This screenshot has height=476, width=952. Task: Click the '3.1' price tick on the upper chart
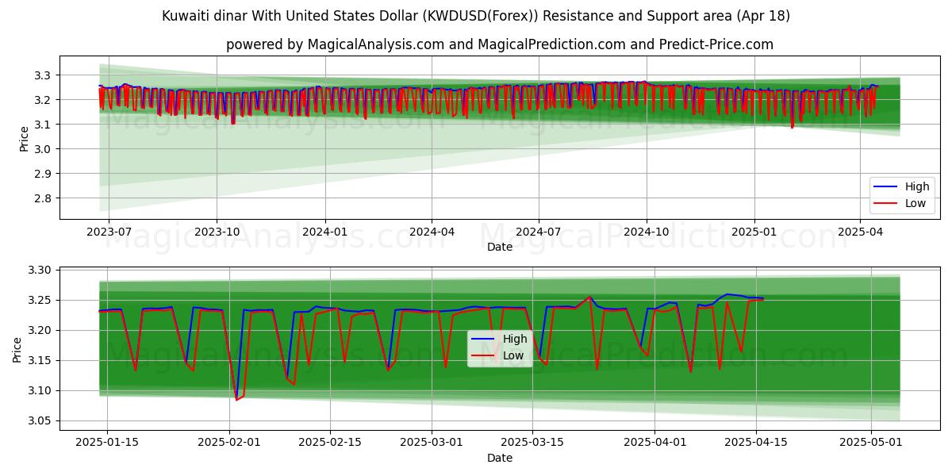pos(44,125)
